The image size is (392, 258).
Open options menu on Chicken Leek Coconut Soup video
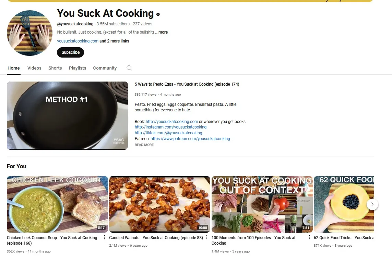[x=104, y=237]
